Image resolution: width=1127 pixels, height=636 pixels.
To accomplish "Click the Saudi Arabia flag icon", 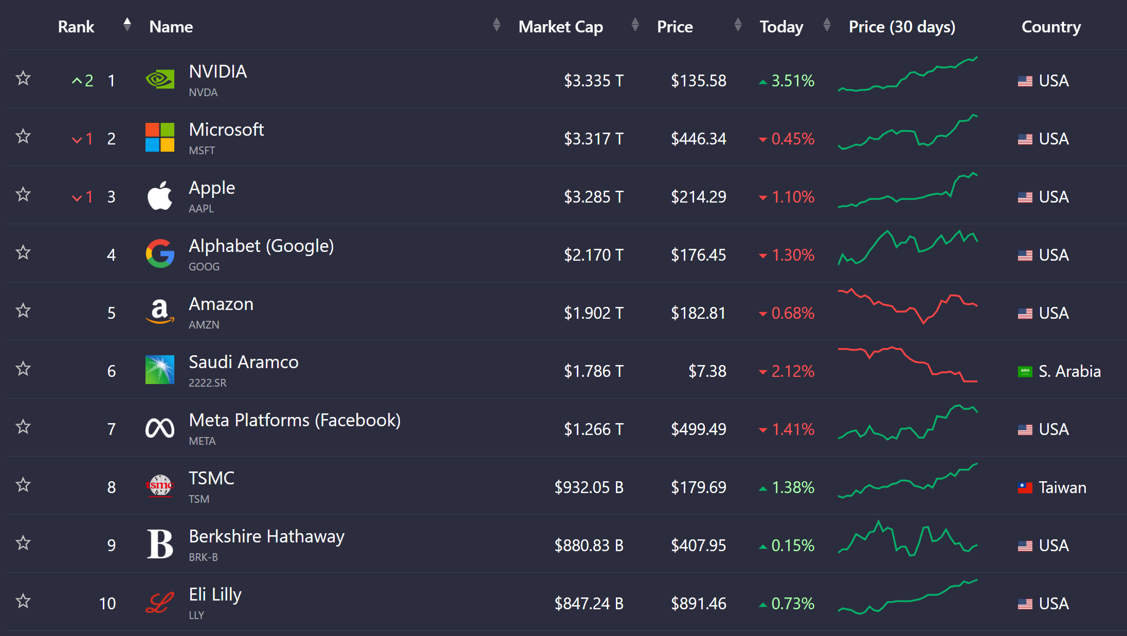I will pos(1025,372).
